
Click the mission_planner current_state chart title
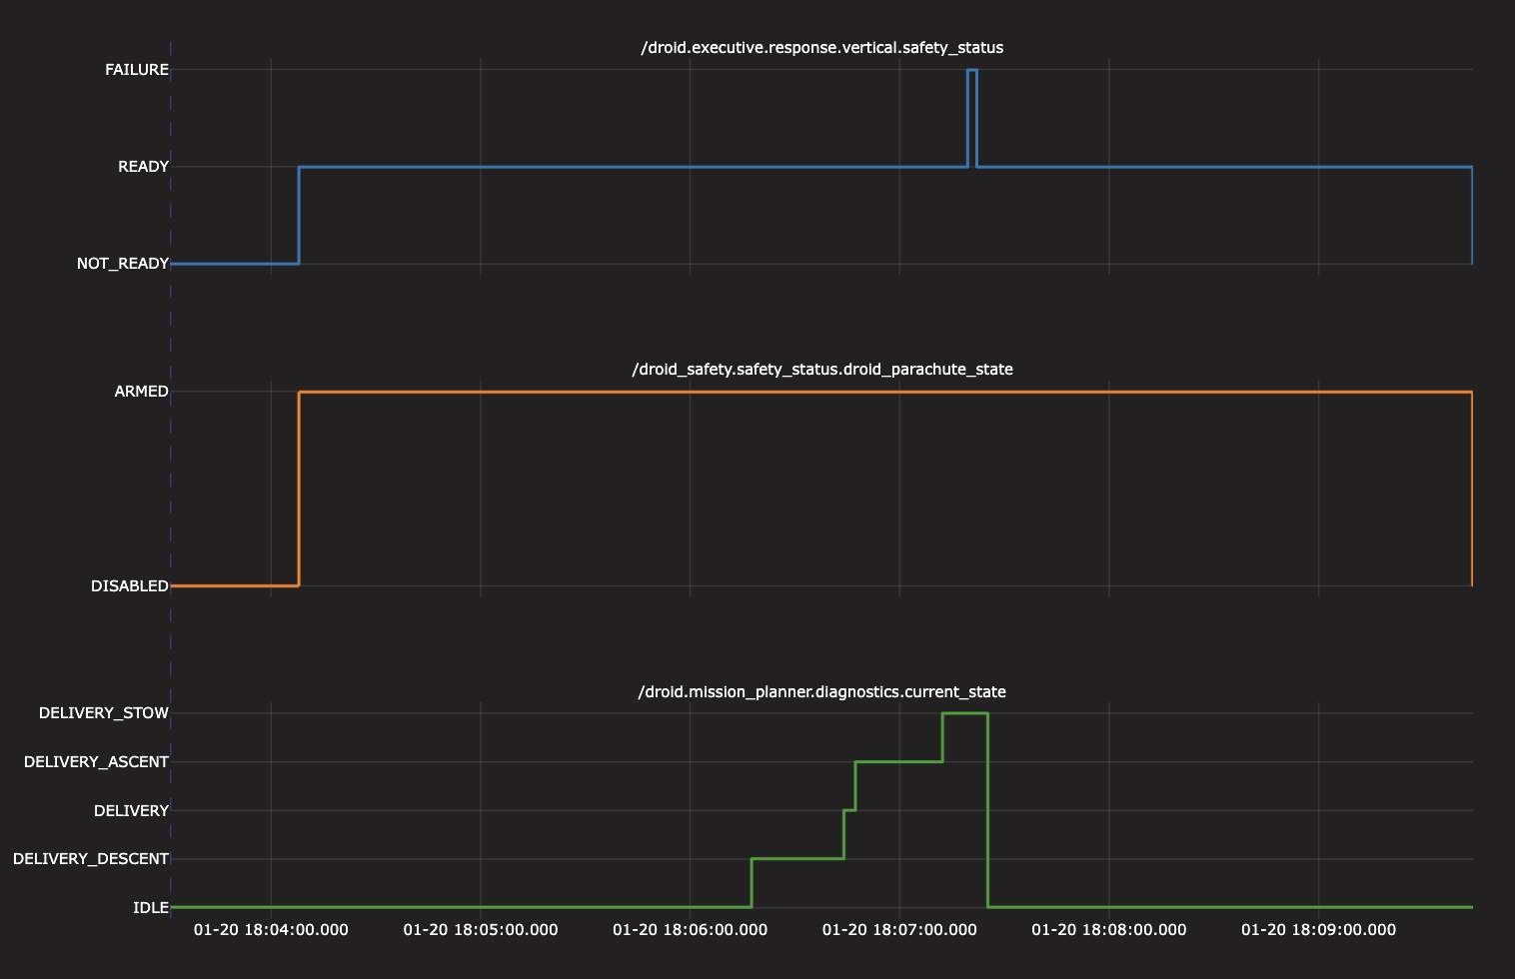(x=821, y=692)
